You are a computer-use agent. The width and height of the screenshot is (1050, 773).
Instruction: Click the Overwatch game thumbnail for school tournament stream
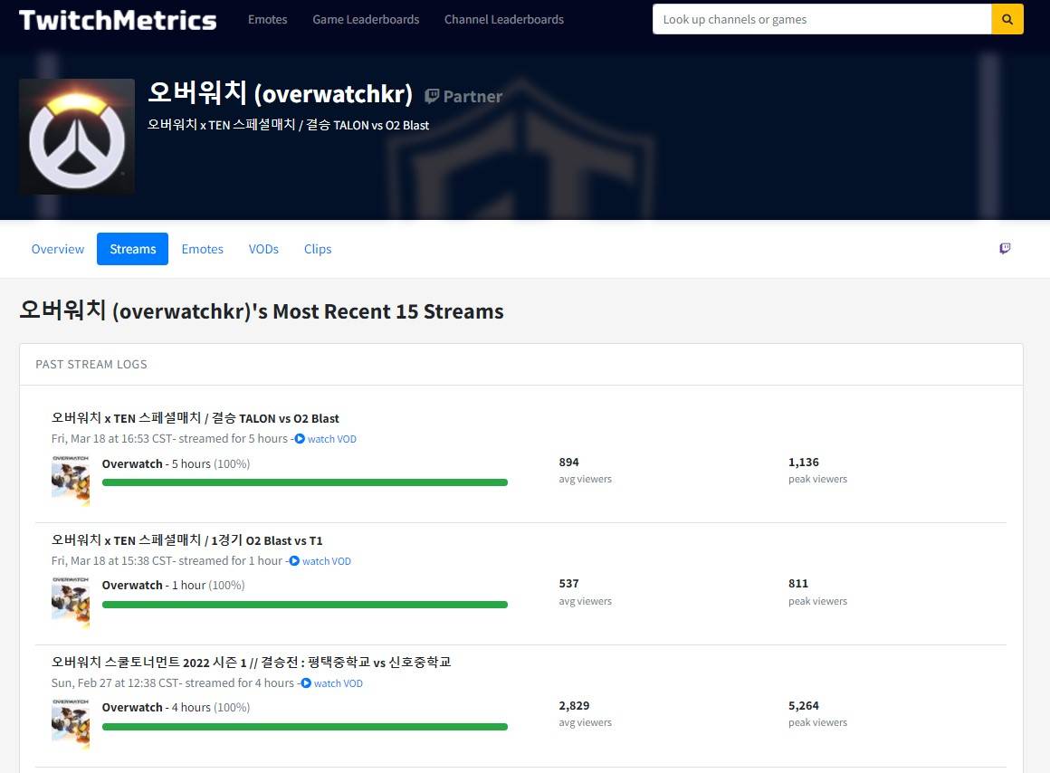[70, 724]
